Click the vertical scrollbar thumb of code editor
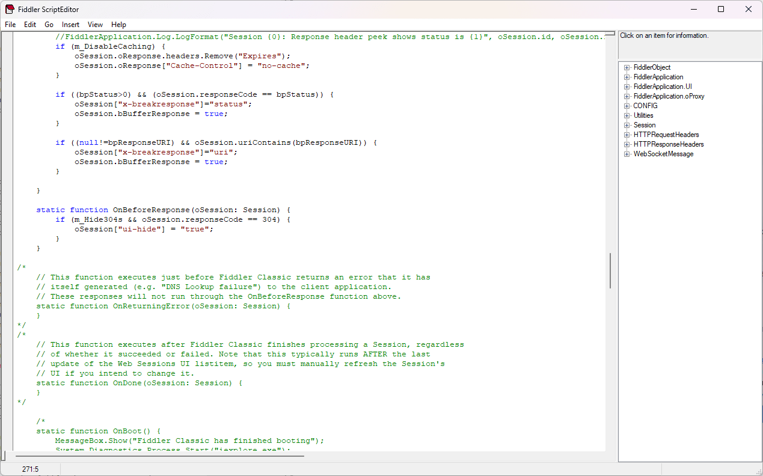 (x=610, y=270)
